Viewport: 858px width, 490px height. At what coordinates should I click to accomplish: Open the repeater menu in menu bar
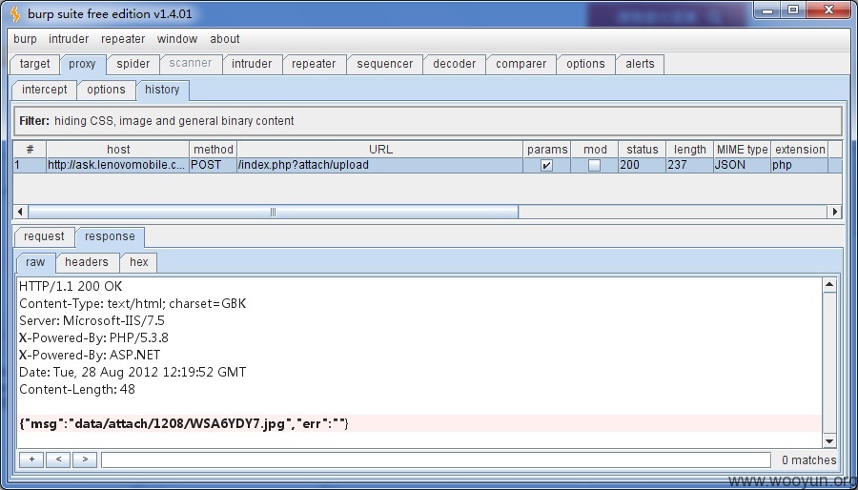[123, 39]
